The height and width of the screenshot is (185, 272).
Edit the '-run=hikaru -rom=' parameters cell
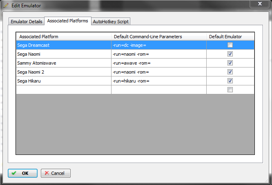click(x=159, y=81)
